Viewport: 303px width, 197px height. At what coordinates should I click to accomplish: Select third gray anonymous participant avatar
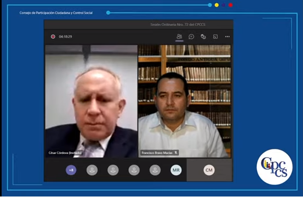pos(134,170)
